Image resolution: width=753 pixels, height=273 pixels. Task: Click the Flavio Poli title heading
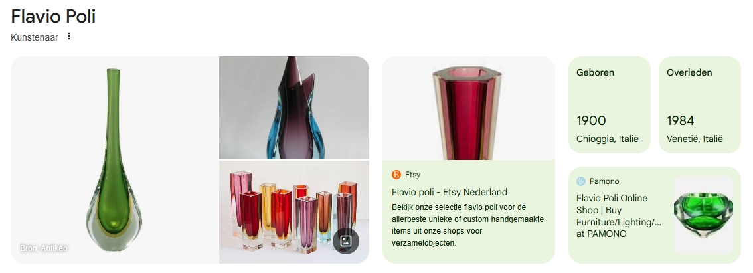(53, 17)
